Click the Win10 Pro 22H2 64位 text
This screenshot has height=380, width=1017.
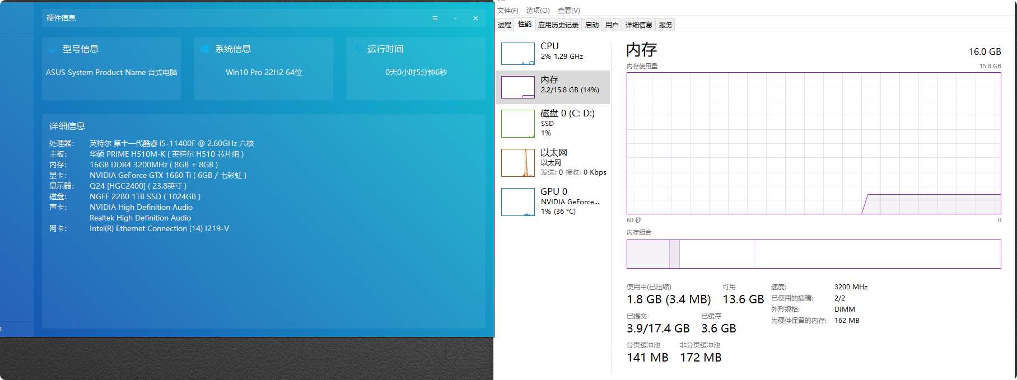click(x=264, y=72)
